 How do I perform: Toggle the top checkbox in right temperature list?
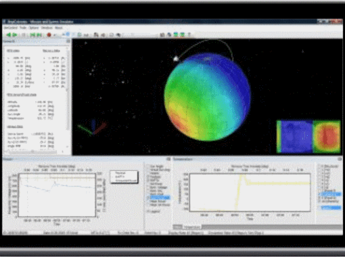point(320,166)
